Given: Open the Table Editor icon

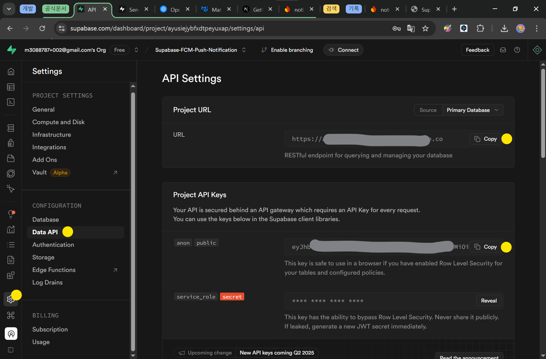Looking at the screenshot, I should point(11,87).
